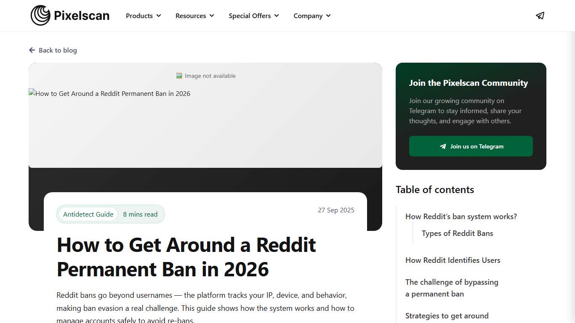Open the Telegram icon in the header
The image size is (575, 323).
click(540, 16)
